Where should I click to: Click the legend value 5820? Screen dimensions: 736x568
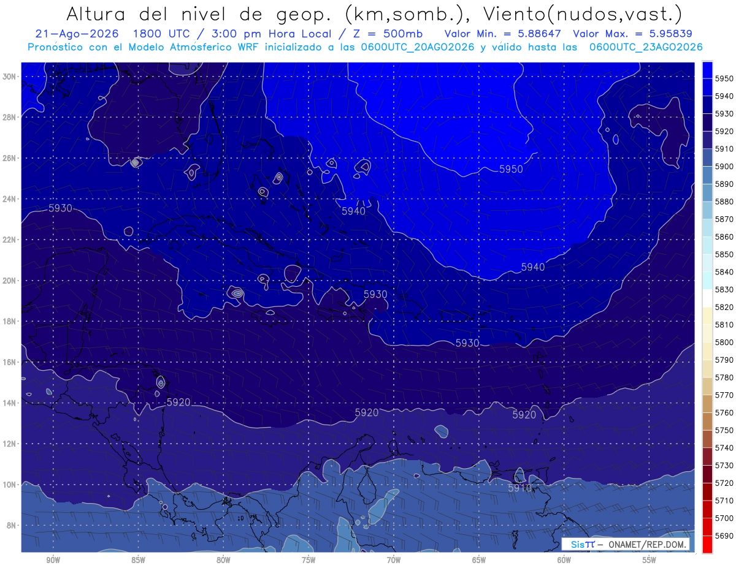pos(724,307)
